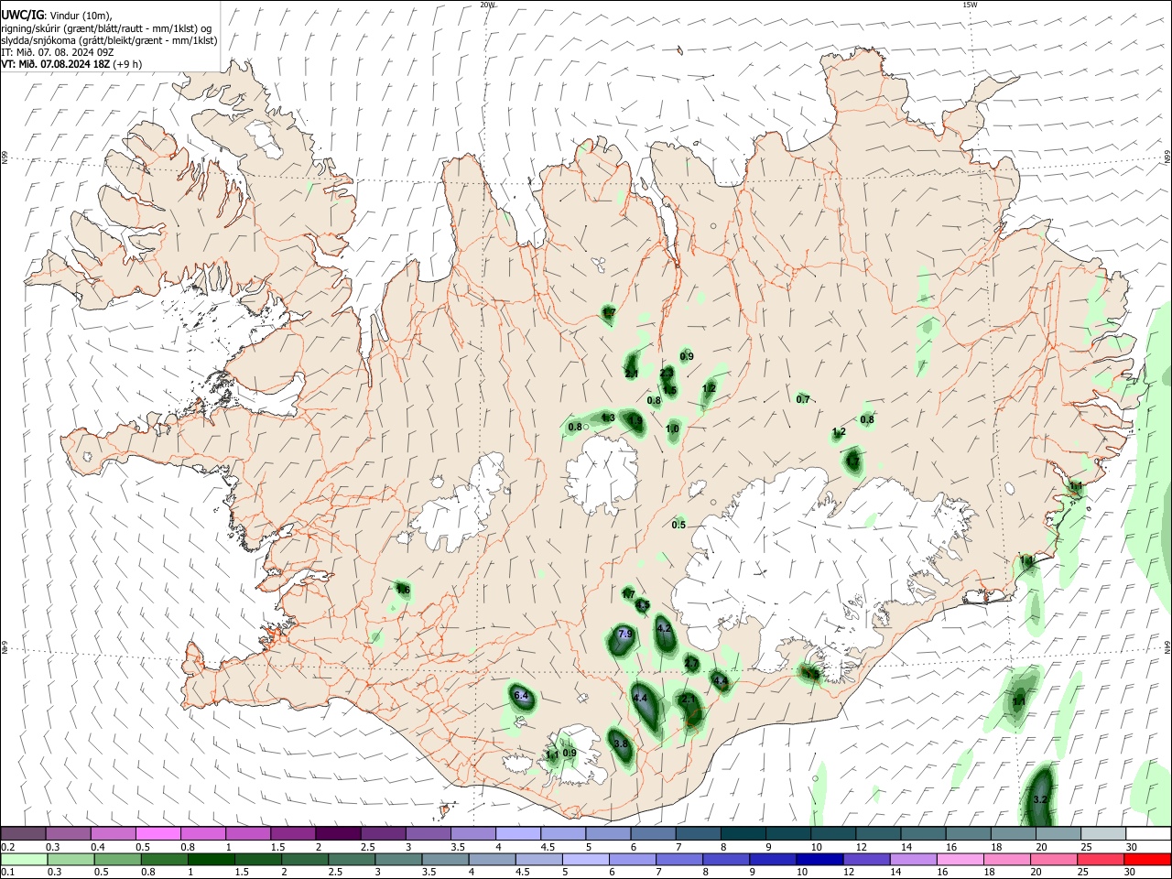Pick the light pink 16 swatch in lower scale

click(961, 860)
